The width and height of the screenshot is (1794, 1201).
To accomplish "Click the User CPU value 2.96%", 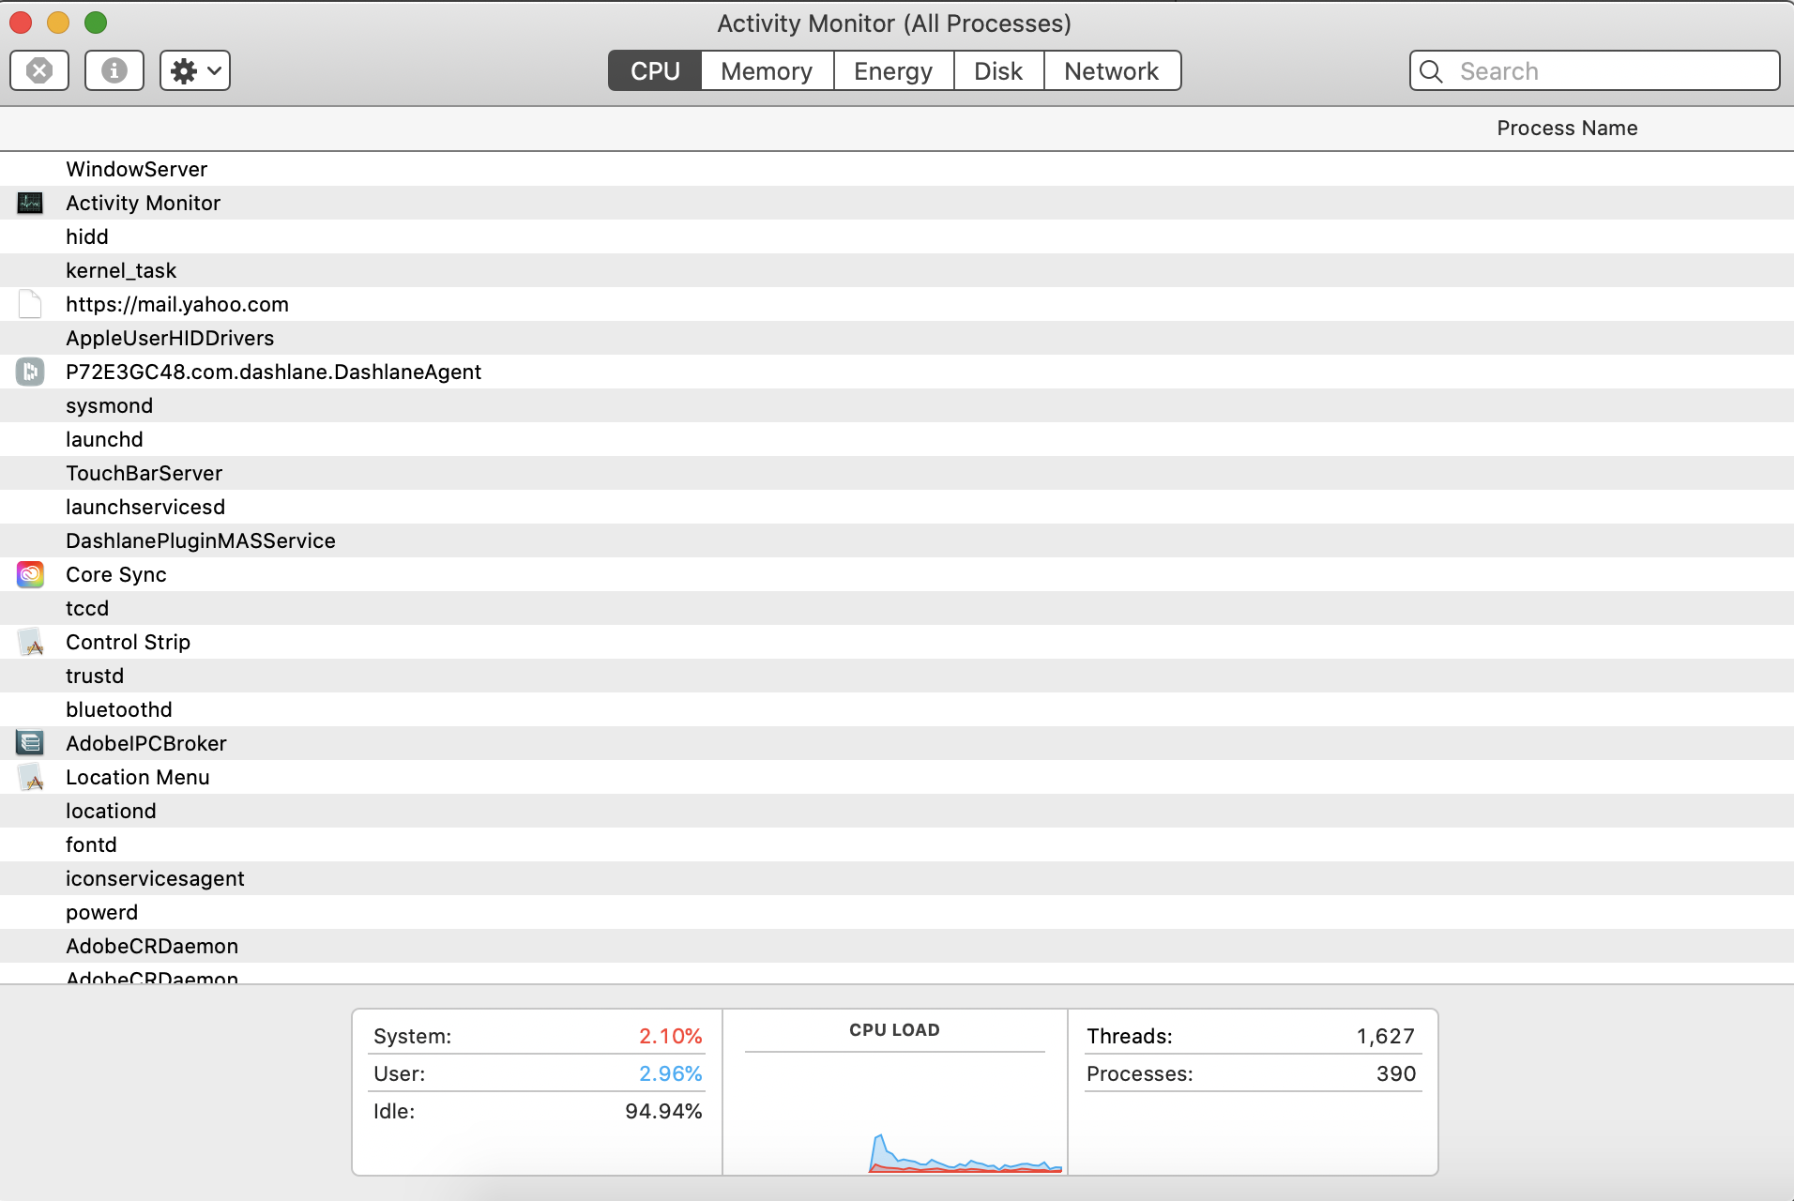I will [671, 1073].
